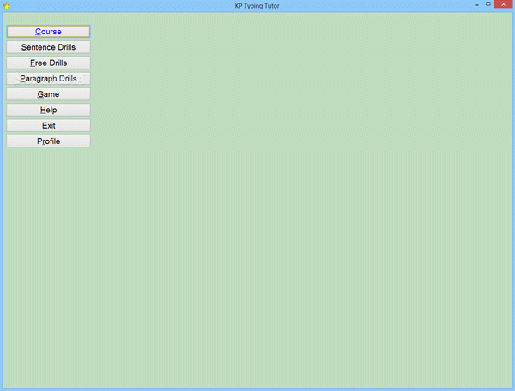Click the KP Typing Tutor hand icon

click(x=6, y=6)
